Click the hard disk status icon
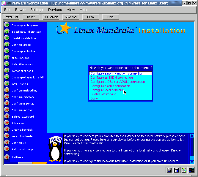Viewport: 198px width, 177px height. (177, 170)
